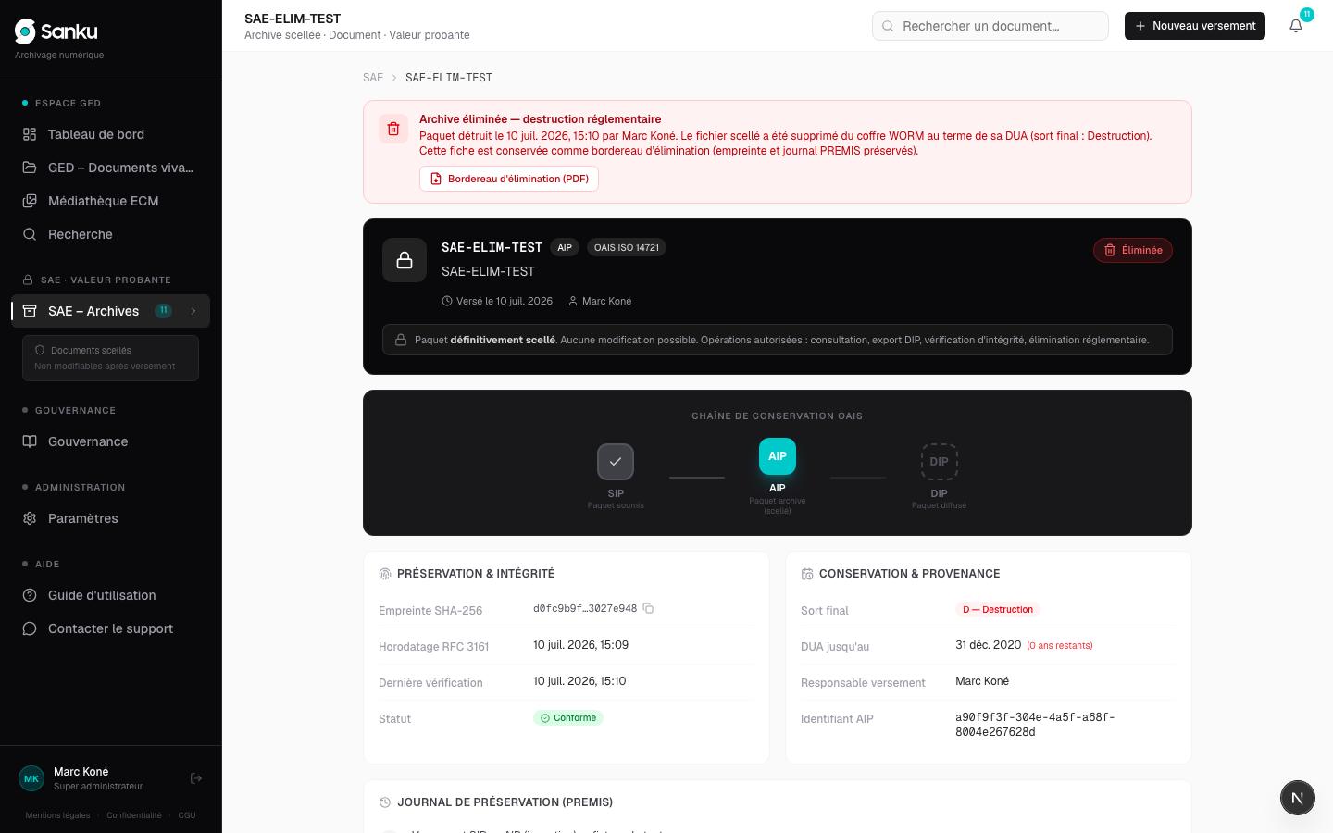1333x833 pixels.
Task: Click the round N button at bottom right
Action: [x=1298, y=798]
